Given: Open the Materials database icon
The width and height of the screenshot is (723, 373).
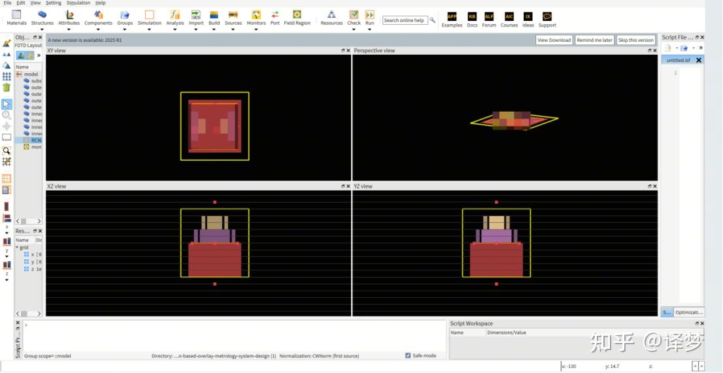Looking at the screenshot, I should click(16, 15).
